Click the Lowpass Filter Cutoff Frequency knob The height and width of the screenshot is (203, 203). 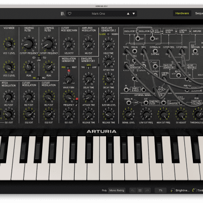(48, 44)
